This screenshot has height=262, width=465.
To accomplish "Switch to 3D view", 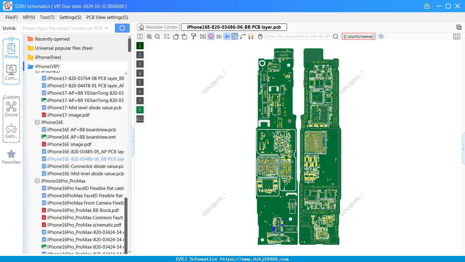I will click(x=219, y=36).
